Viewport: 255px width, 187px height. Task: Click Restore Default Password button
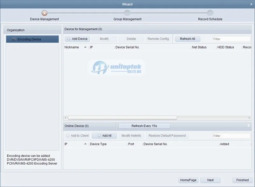pos(167,136)
